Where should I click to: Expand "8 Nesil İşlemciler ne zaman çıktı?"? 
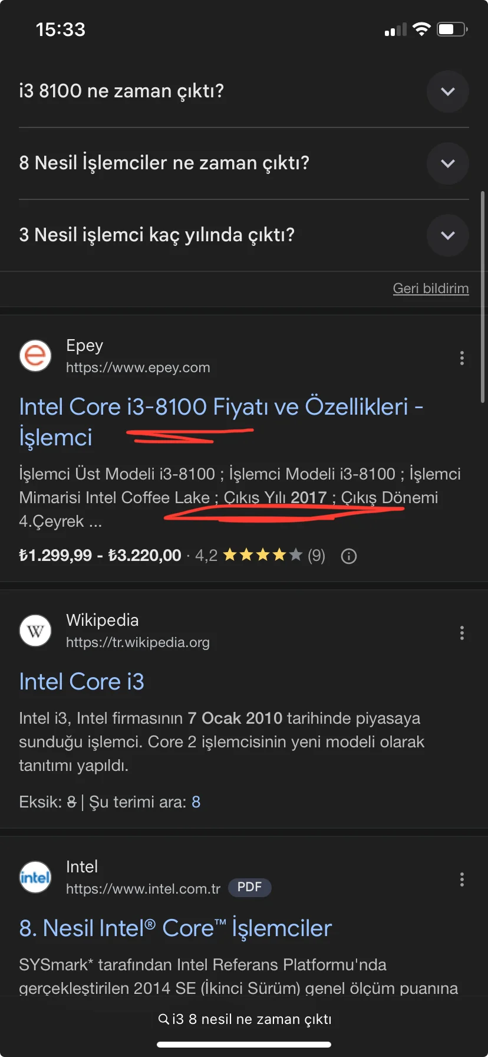click(x=447, y=163)
